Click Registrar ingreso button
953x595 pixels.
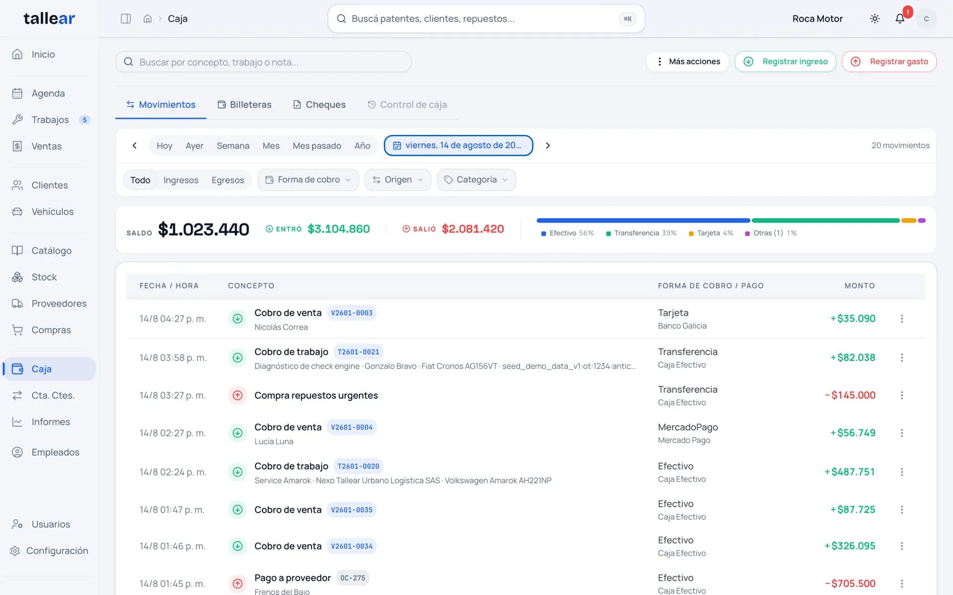click(786, 61)
